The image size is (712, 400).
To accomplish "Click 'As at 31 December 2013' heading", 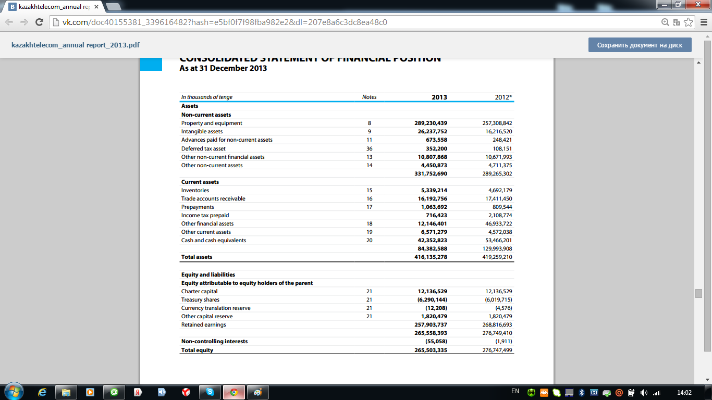I will point(223,68).
